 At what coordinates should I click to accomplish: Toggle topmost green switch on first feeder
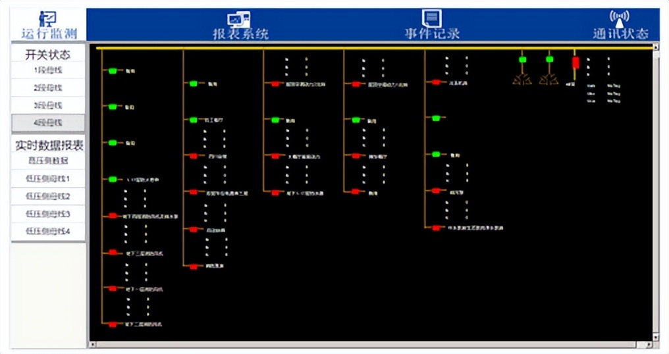(113, 70)
